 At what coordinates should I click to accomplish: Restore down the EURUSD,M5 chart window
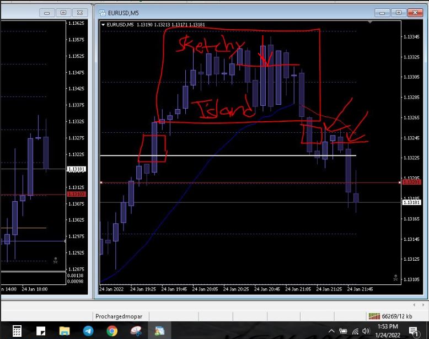399,13
